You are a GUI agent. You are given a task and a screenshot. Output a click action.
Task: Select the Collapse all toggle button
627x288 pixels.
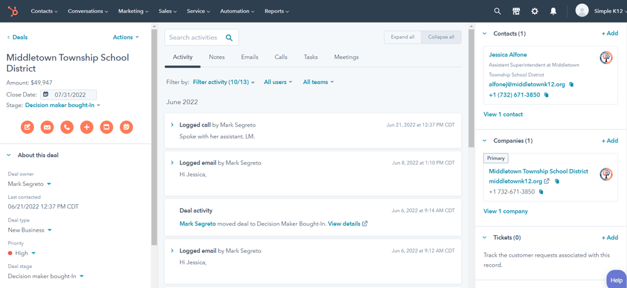point(441,37)
